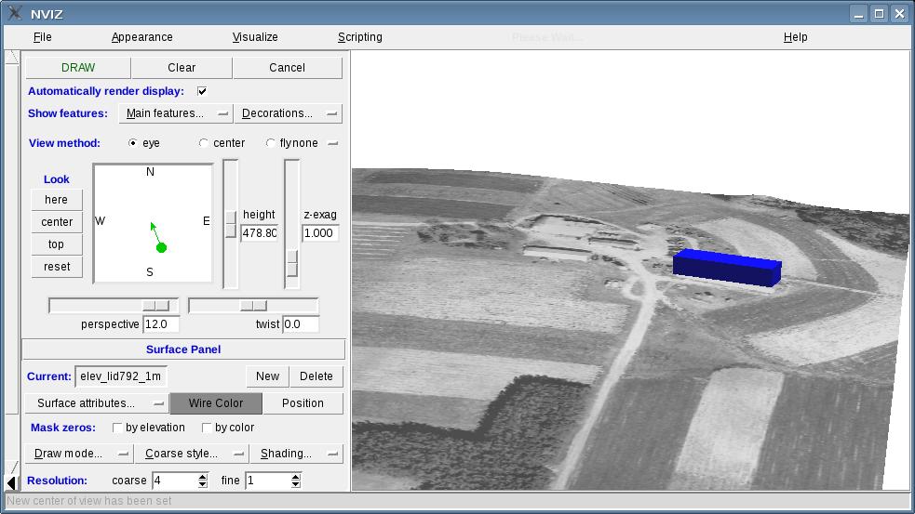Open the flythrough mode menu indicator
915x514 pixels.
pyautogui.click(x=332, y=143)
